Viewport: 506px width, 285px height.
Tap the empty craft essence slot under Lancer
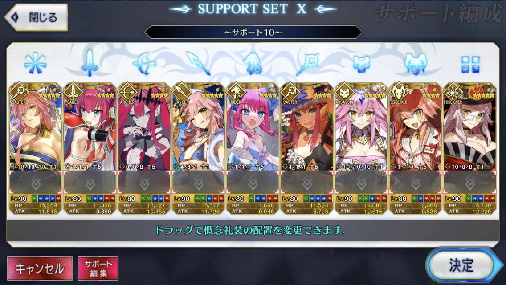click(x=199, y=183)
